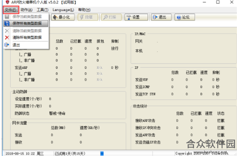Open the 工具(T) menu
This screenshot has width=237, height=156.
(x=43, y=10)
